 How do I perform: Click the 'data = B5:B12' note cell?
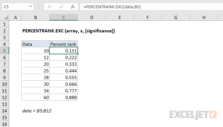click(37, 111)
